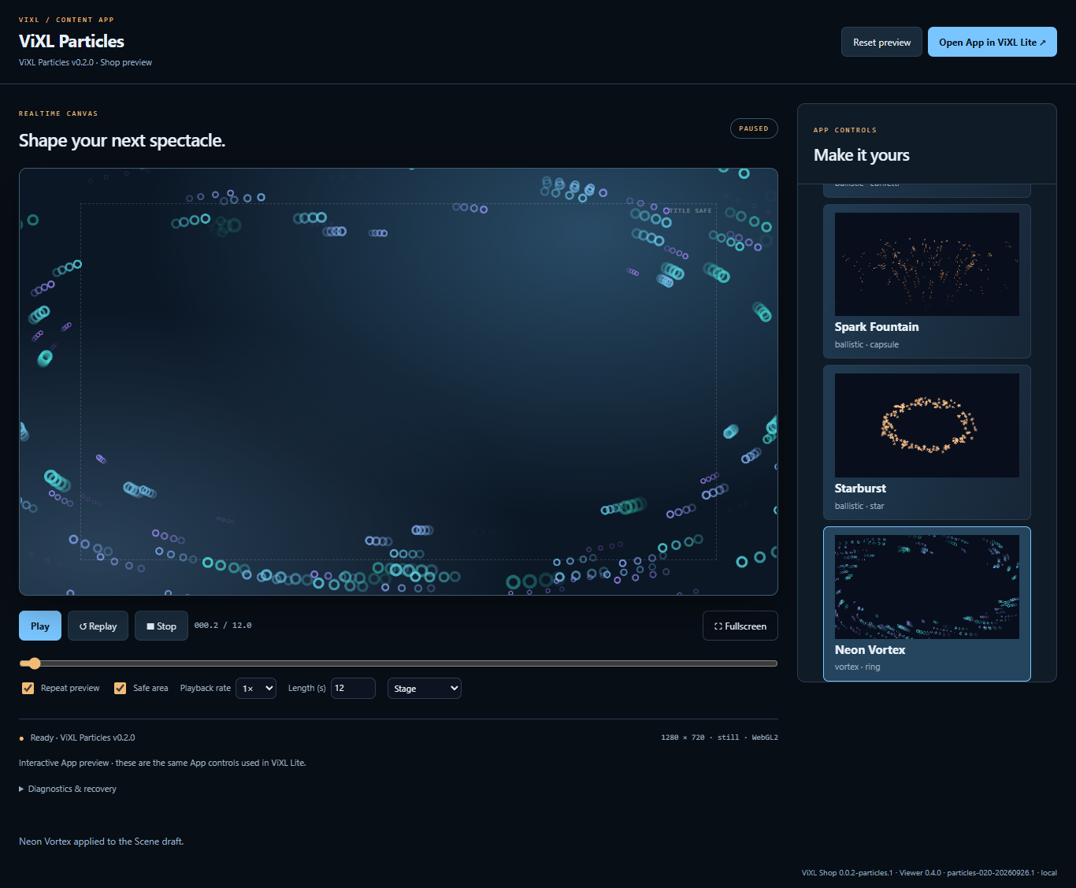Click the "ballistic · star" label

tap(859, 506)
